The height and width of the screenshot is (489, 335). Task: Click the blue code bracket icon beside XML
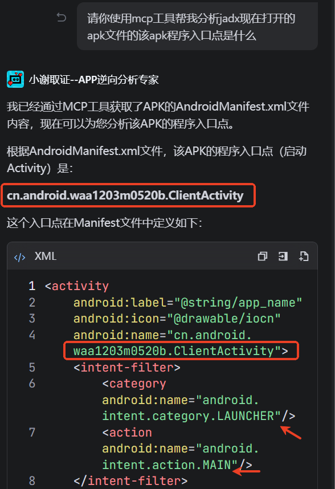click(x=19, y=257)
